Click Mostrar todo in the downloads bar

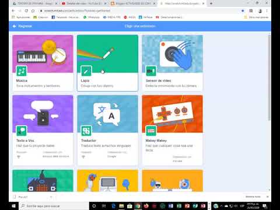tap(253, 197)
